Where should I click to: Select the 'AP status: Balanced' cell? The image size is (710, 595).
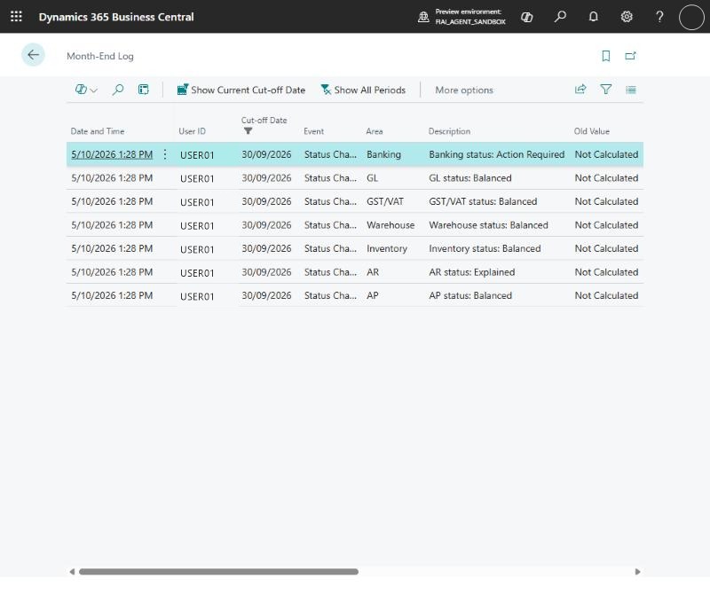470,296
